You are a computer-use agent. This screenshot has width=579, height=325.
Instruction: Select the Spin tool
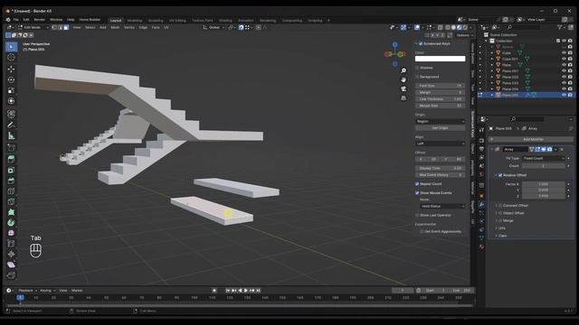11,223
